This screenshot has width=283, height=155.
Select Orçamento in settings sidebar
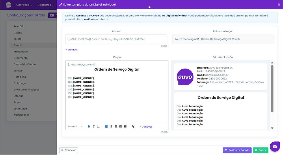(21, 58)
